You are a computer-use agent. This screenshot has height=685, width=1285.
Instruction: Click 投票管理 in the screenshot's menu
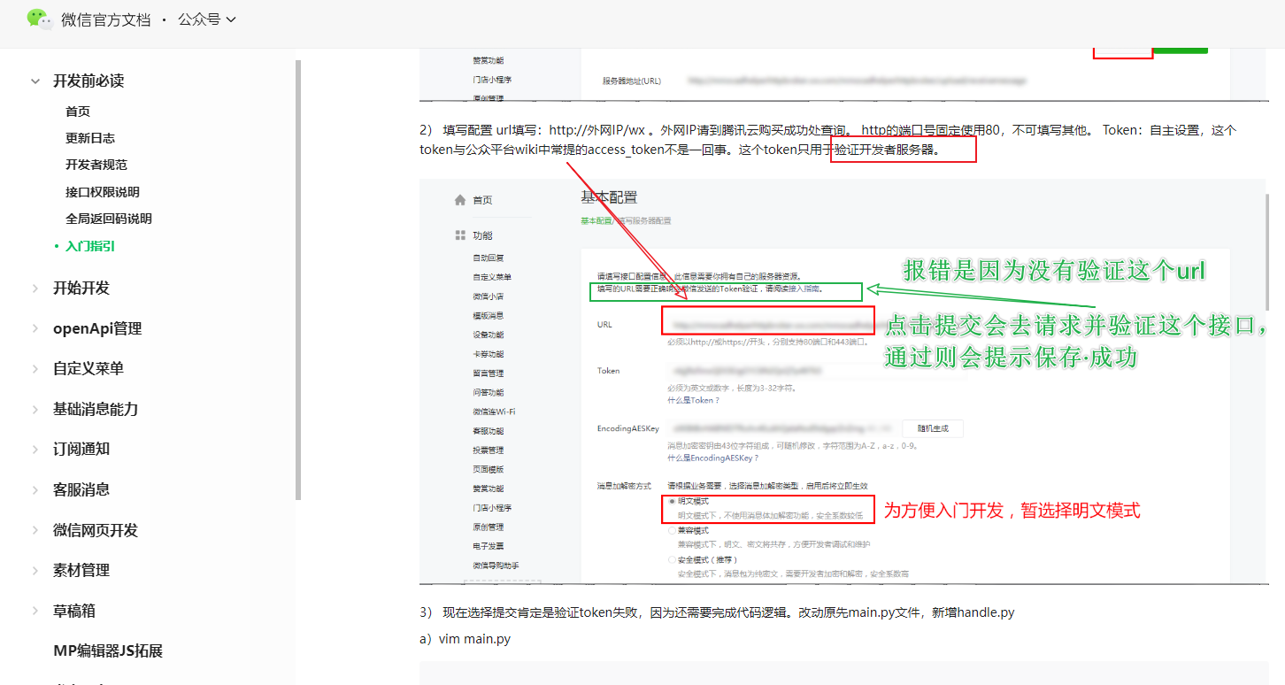click(488, 450)
